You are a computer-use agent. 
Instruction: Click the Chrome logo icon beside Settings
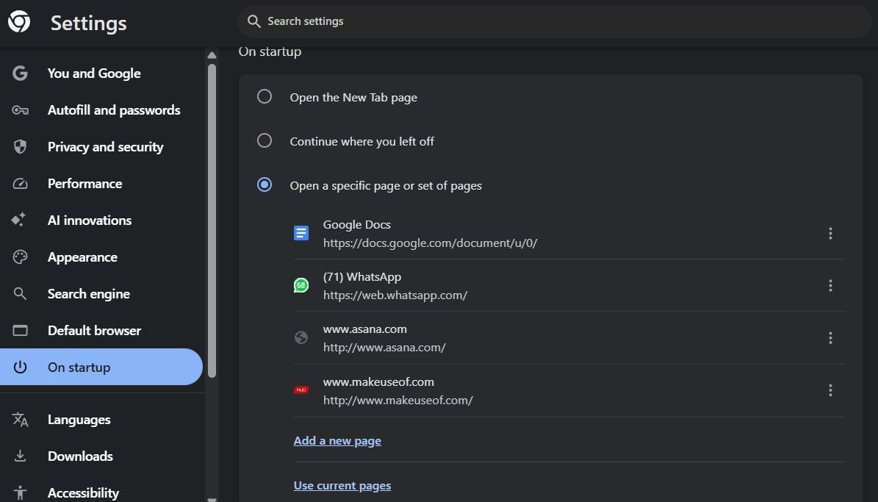(19, 22)
